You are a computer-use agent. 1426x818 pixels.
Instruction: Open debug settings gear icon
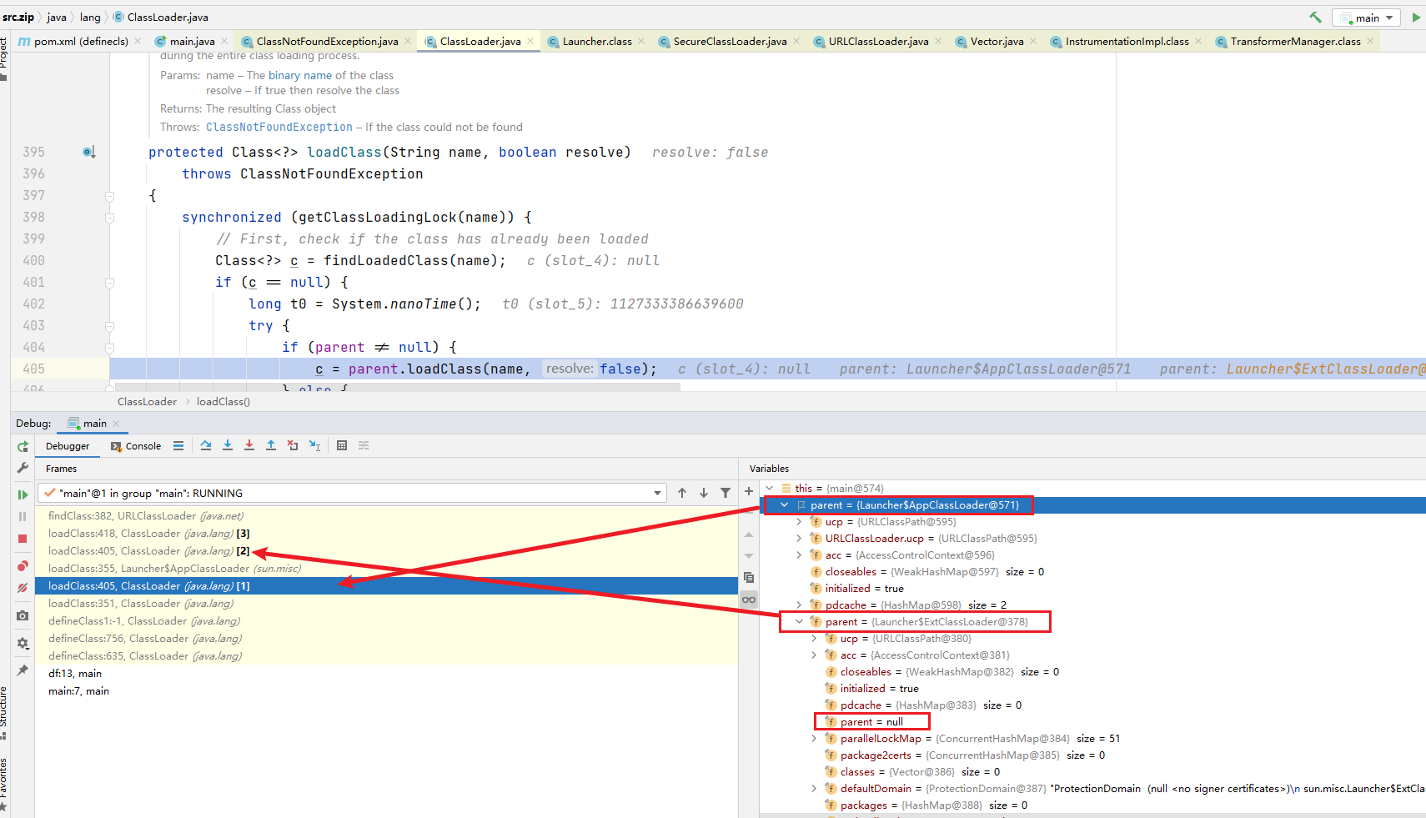[x=23, y=643]
